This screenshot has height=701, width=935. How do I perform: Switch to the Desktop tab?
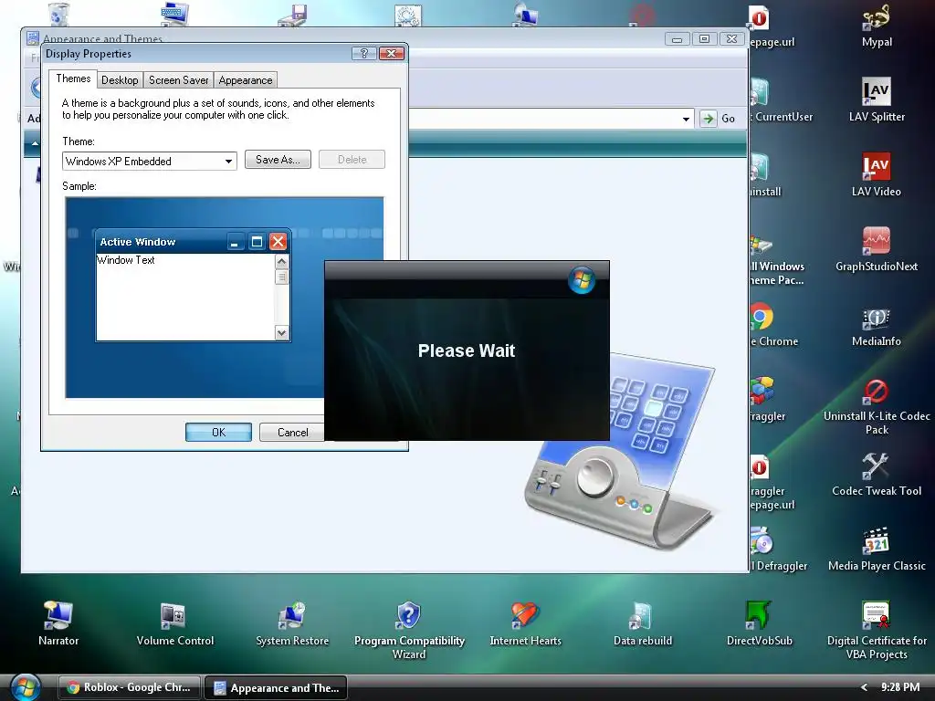tap(120, 80)
